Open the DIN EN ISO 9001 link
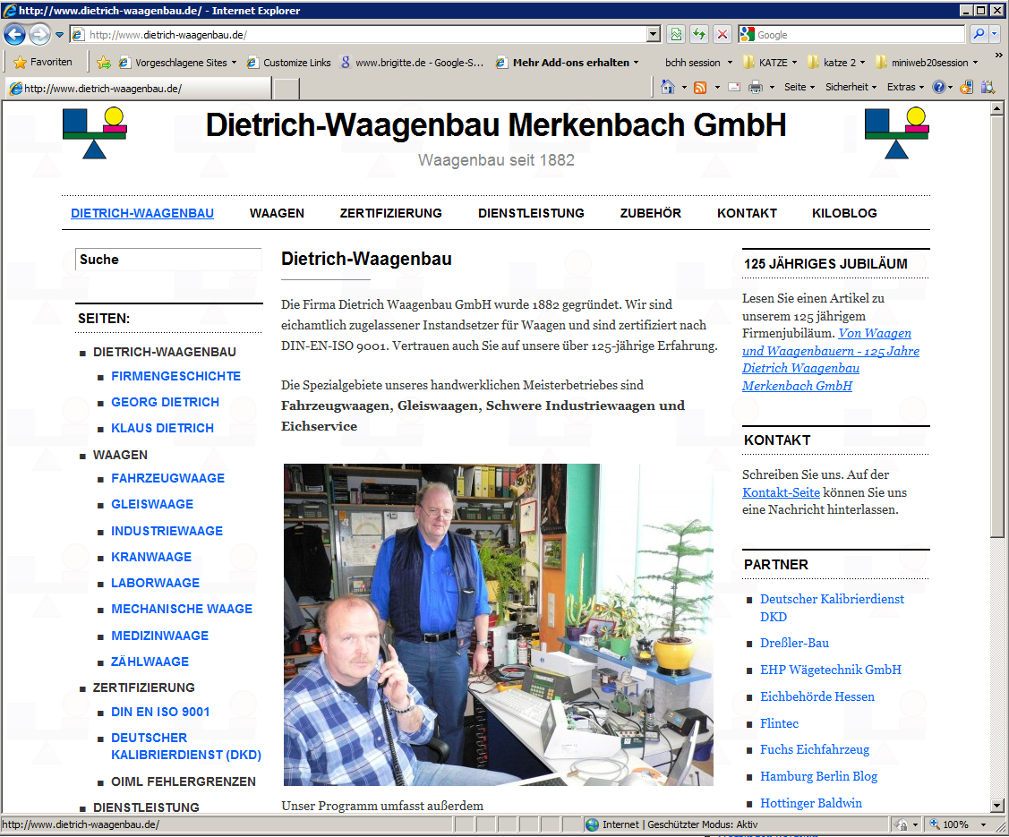The width and height of the screenshot is (1009, 837). (160, 712)
